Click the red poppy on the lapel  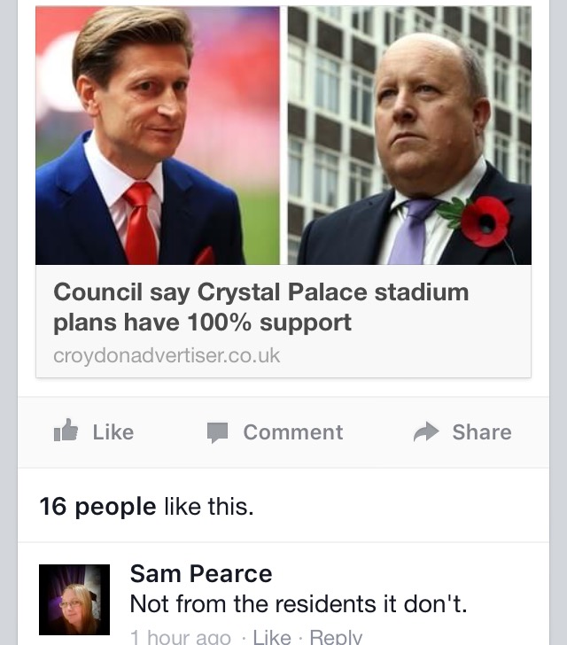coord(483,221)
